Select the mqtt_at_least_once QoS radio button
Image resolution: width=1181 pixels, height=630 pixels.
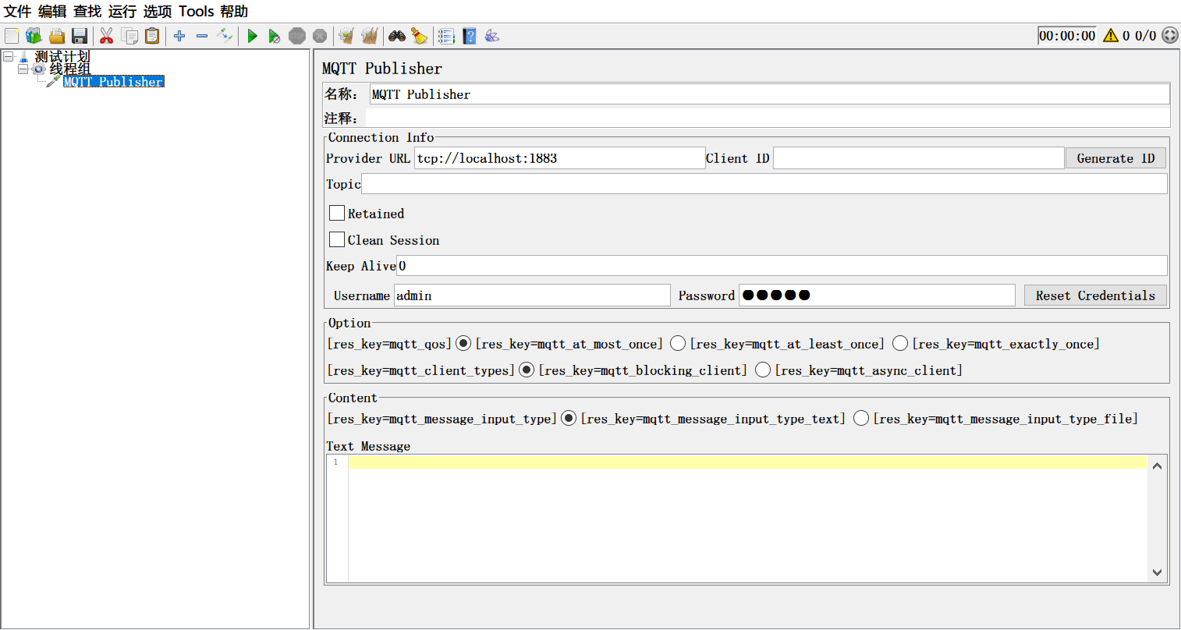pos(678,343)
